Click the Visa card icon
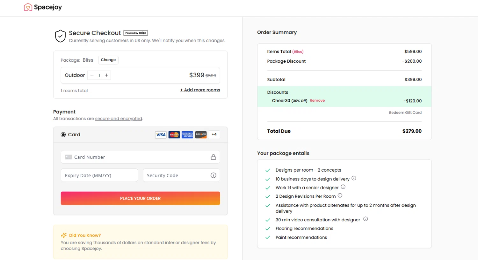The width and height of the screenshot is (478, 260). coord(161,135)
